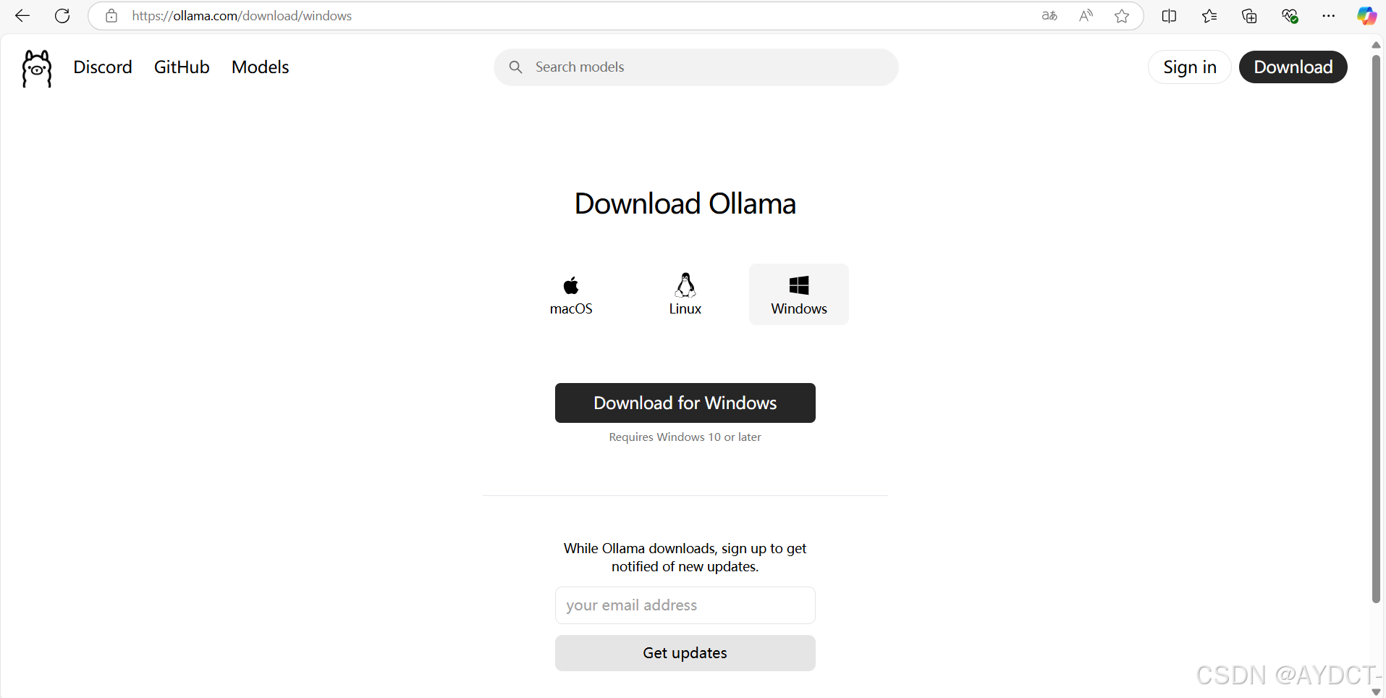Click the 'Requires Windows 10 or later' text

pos(685,437)
